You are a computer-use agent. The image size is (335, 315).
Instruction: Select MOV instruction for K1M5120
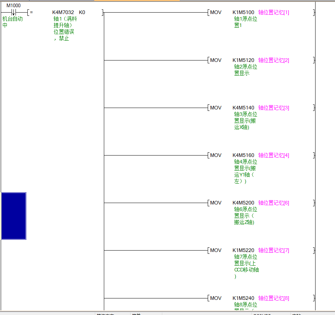coord(216,60)
